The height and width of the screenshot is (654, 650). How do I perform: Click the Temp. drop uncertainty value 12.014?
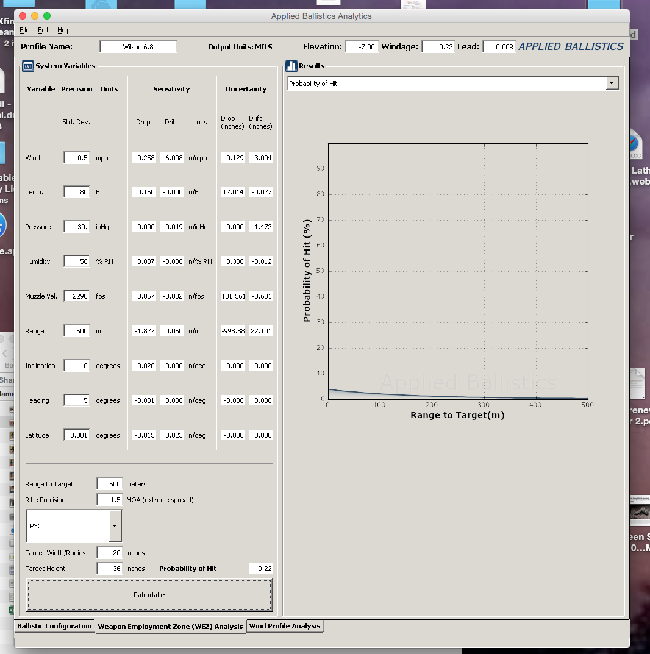[233, 192]
